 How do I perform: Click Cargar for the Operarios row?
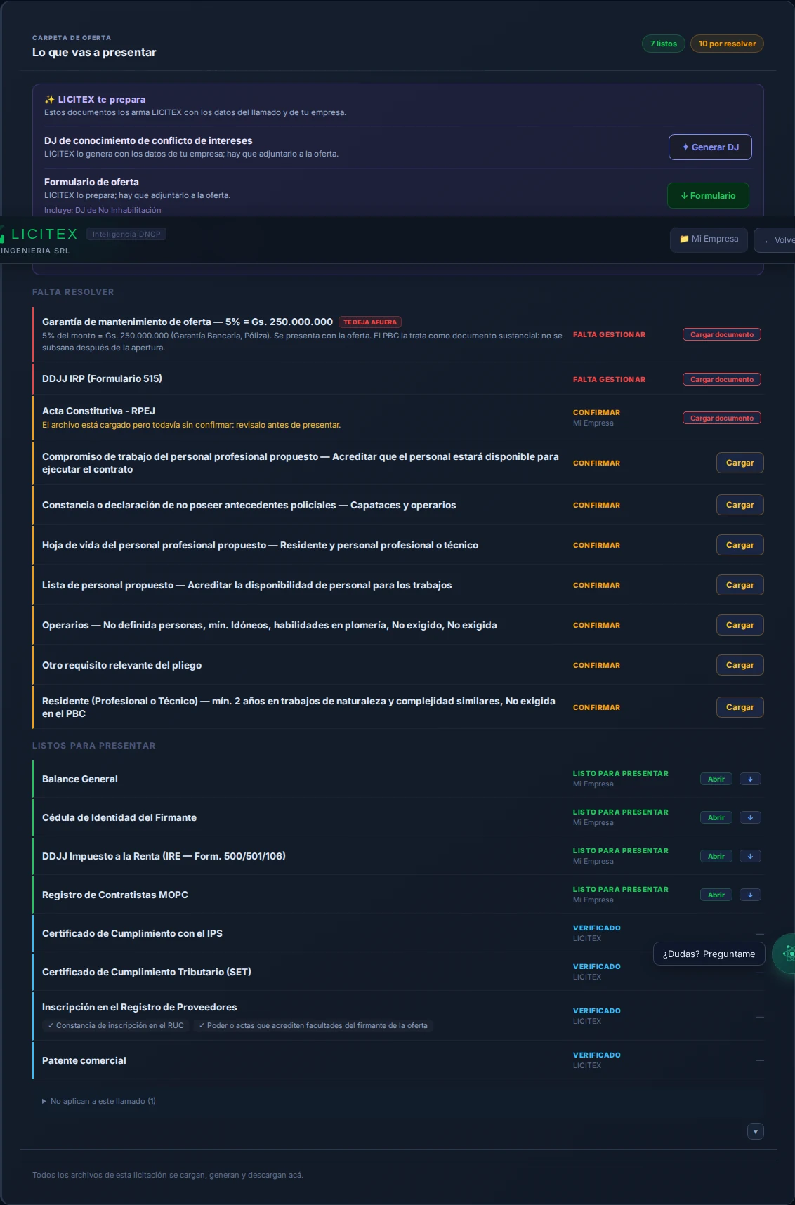(740, 625)
